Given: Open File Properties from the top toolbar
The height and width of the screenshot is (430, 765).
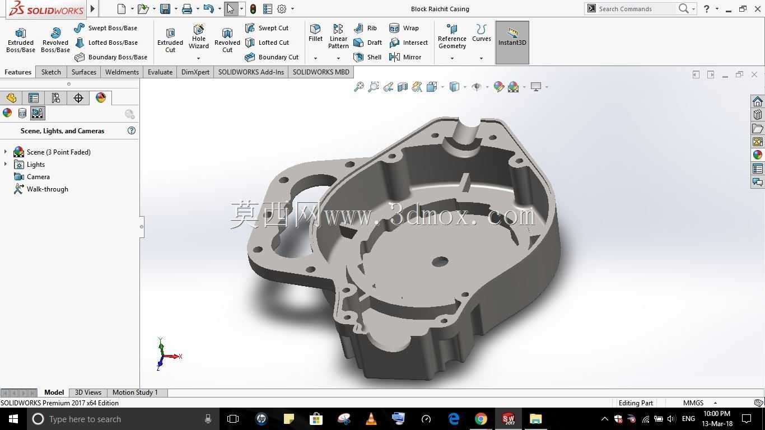Looking at the screenshot, I should point(268,9).
